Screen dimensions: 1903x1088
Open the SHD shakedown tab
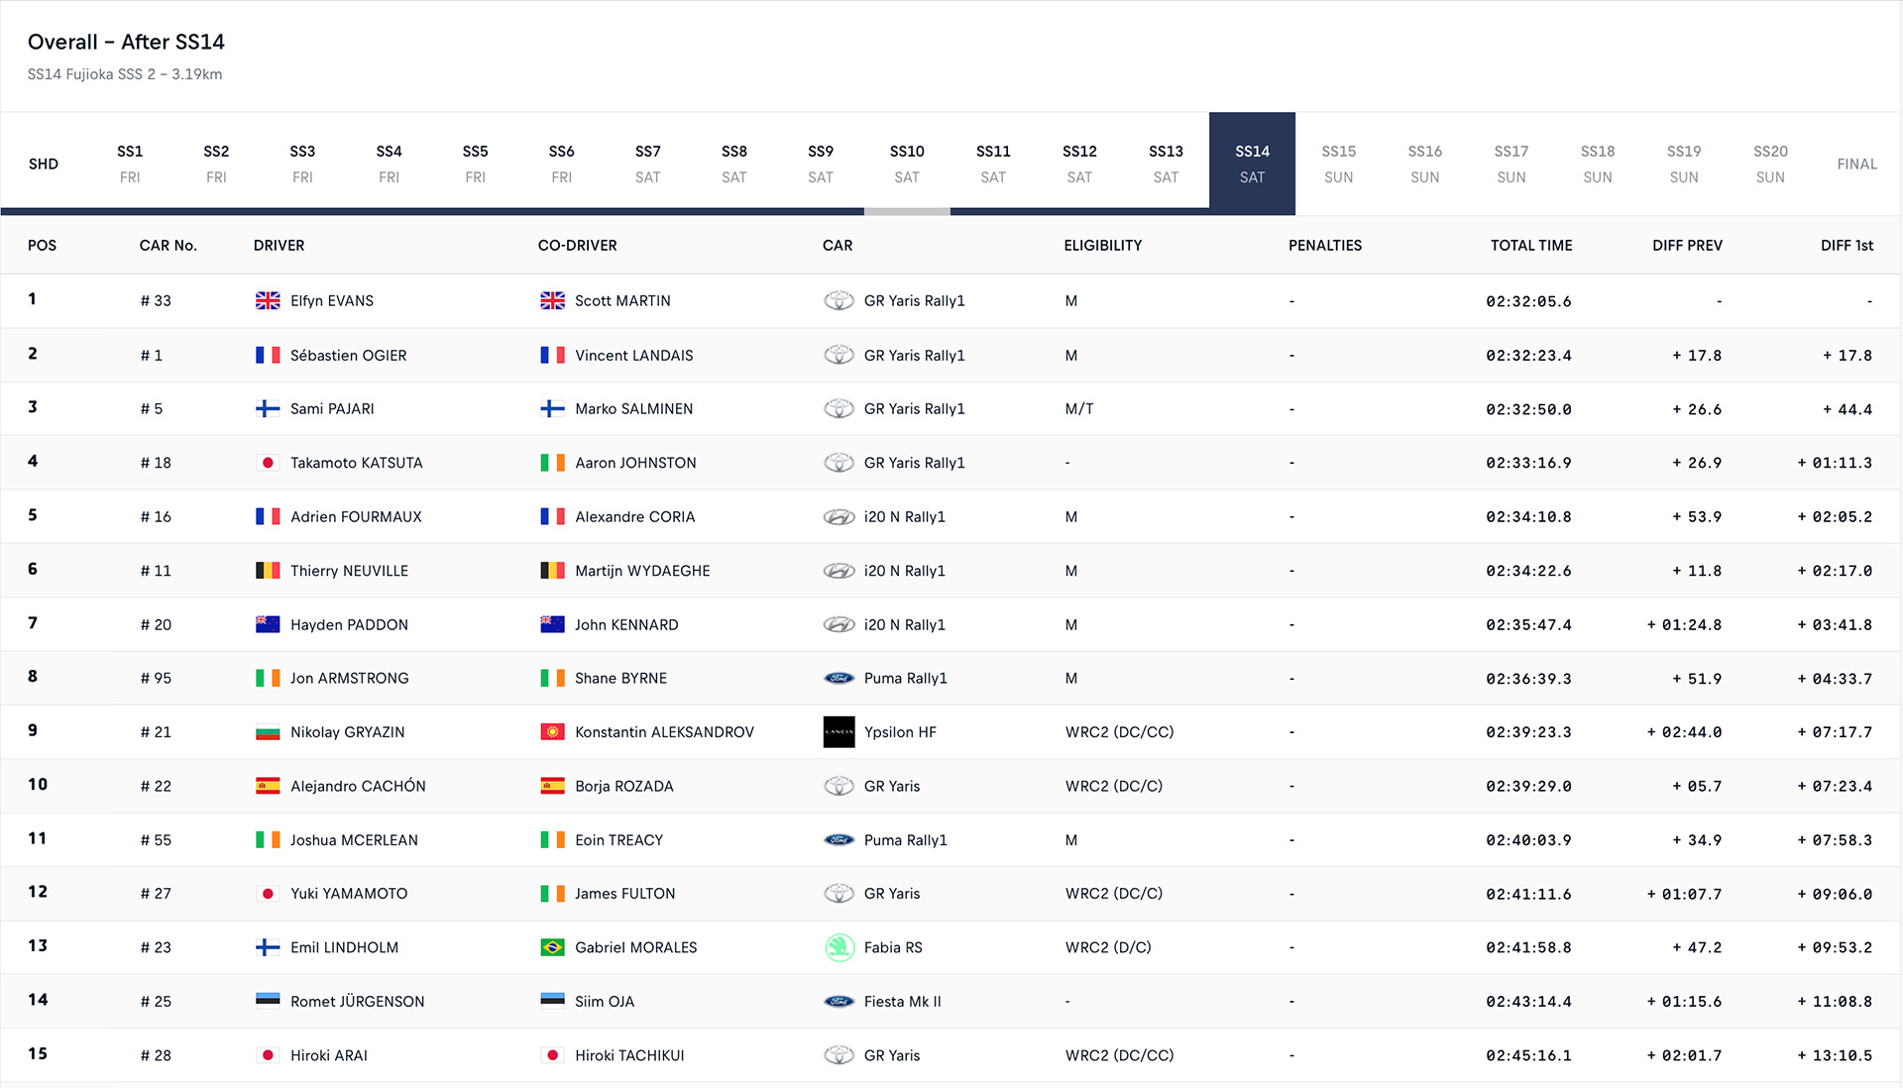coord(44,163)
